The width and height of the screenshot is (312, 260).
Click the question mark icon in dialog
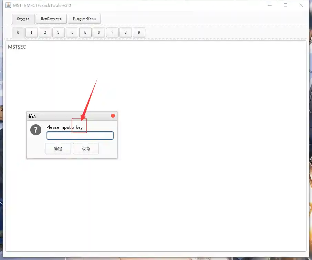[x=36, y=130]
